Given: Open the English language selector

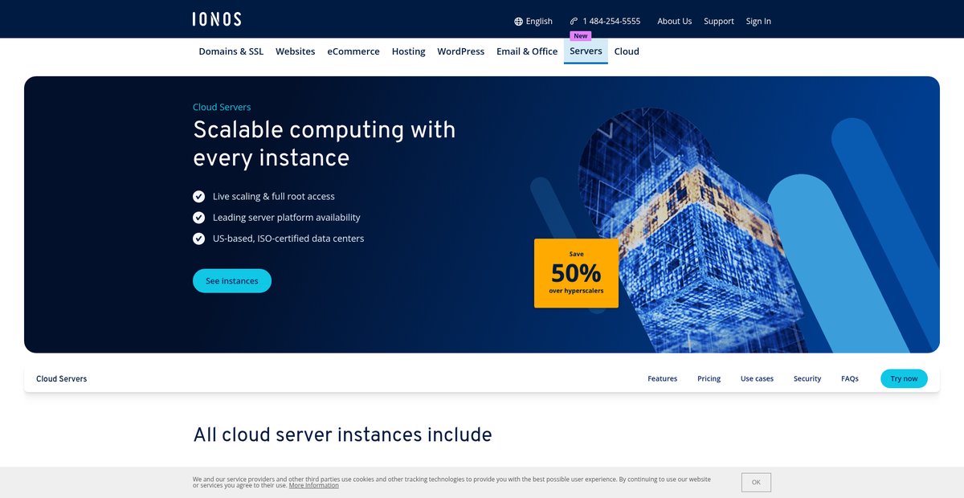Looking at the screenshot, I should pyautogui.click(x=533, y=22).
